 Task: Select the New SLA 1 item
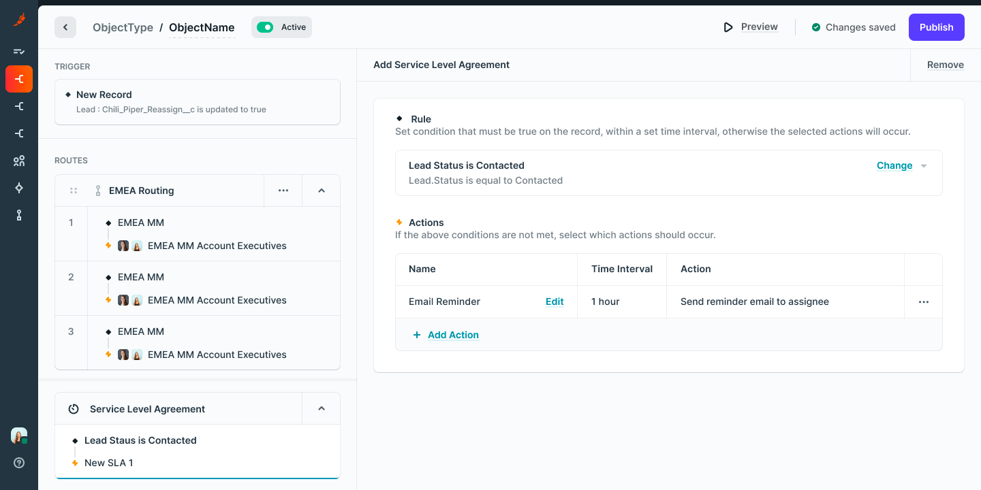click(x=109, y=463)
